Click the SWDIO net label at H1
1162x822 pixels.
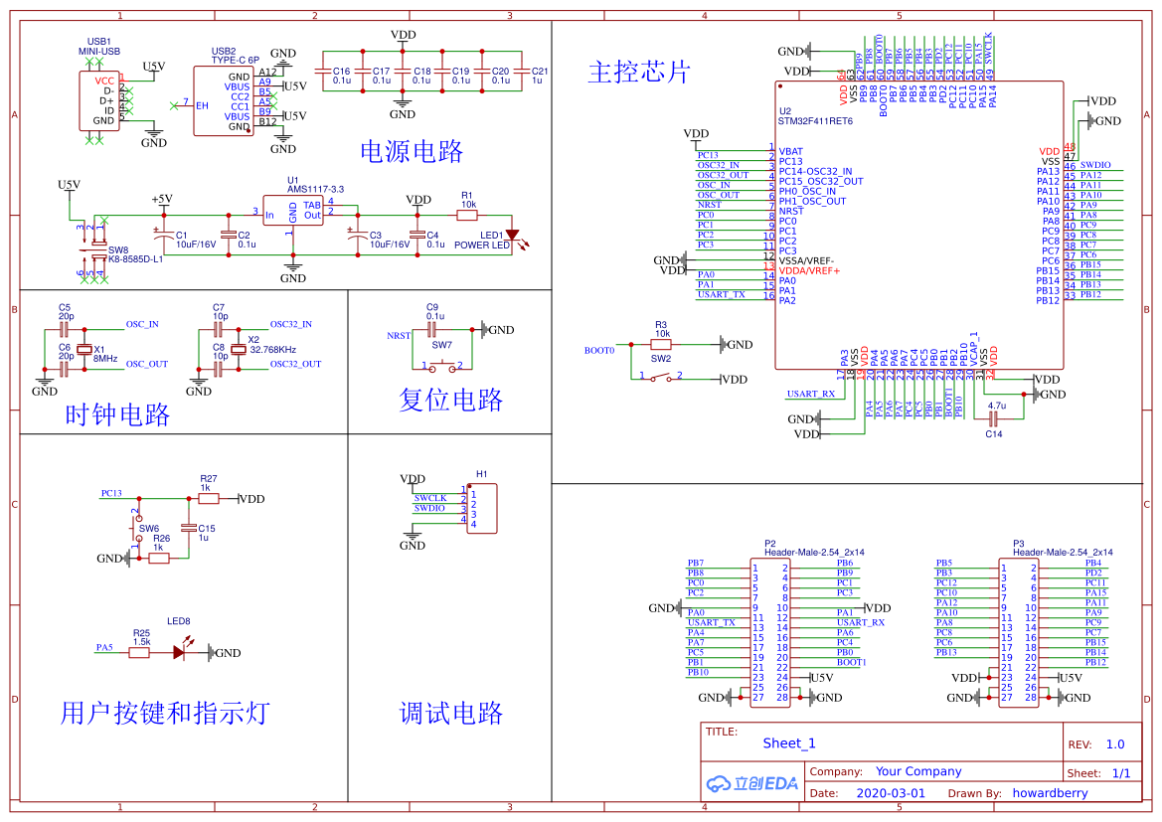click(x=429, y=509)
